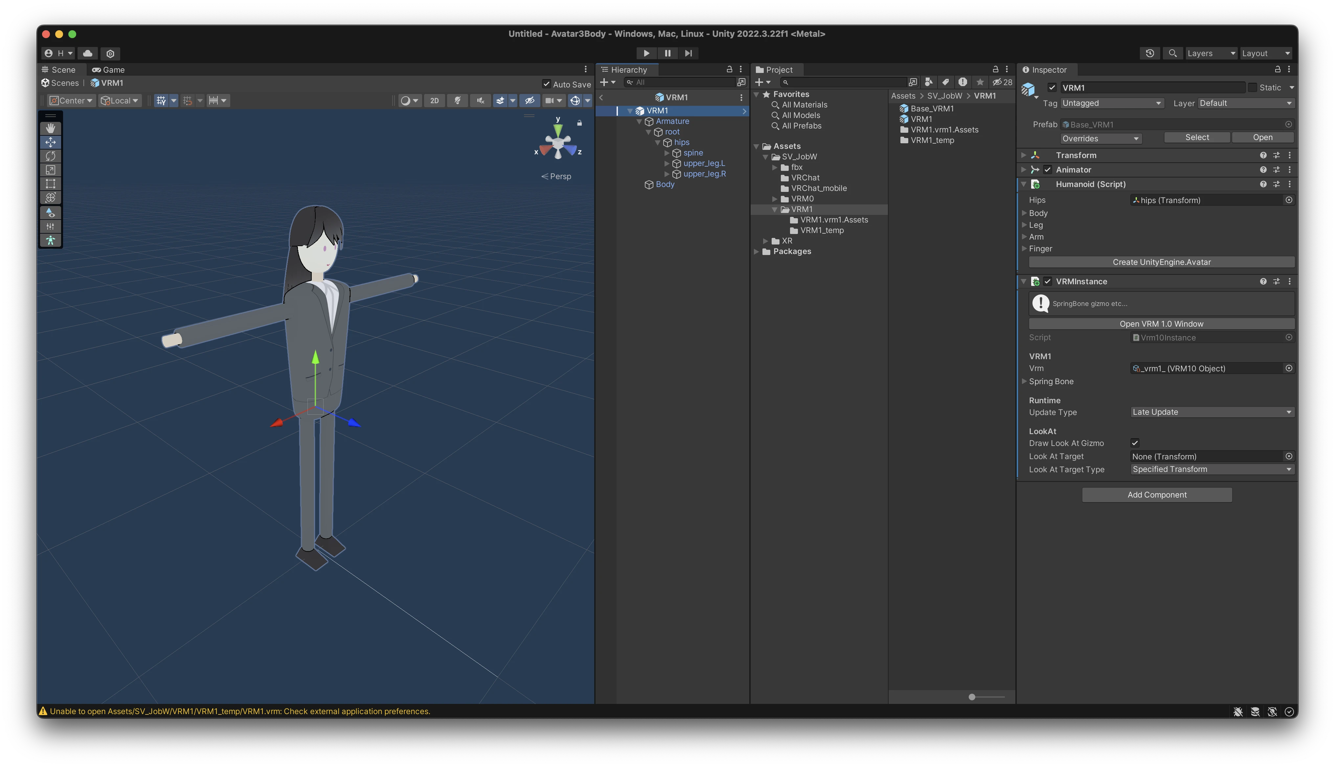
Task: Click the Step frame button
Action: (688, 53)
